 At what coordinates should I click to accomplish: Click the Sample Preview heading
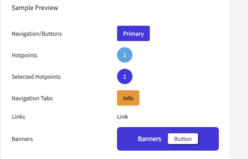(x=35, y=8)
